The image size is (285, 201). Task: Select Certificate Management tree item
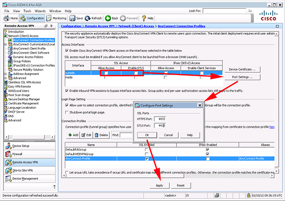[23, 104]
